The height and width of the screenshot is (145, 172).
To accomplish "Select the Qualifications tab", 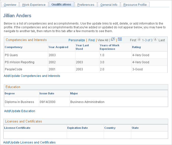I will (x=61, y=5).
